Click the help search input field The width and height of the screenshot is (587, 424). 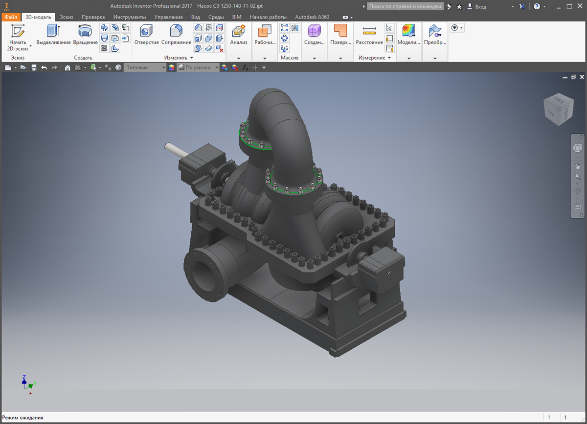[405, 7]
